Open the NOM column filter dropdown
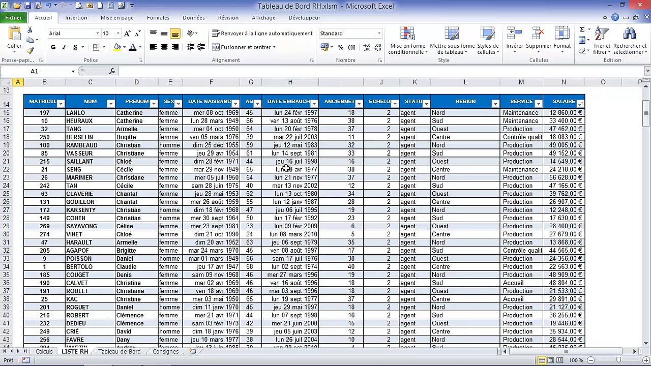Viewport: 651px width, 366px height. tap(111, 104)
